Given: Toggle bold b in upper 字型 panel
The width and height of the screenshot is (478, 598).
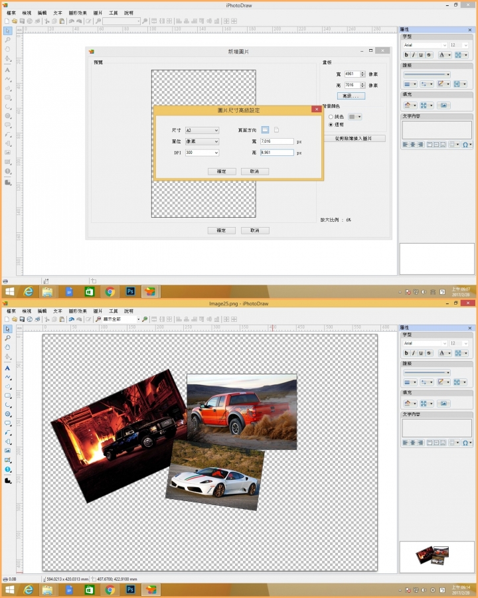Looking at the screenshot, I should [406, 55].
